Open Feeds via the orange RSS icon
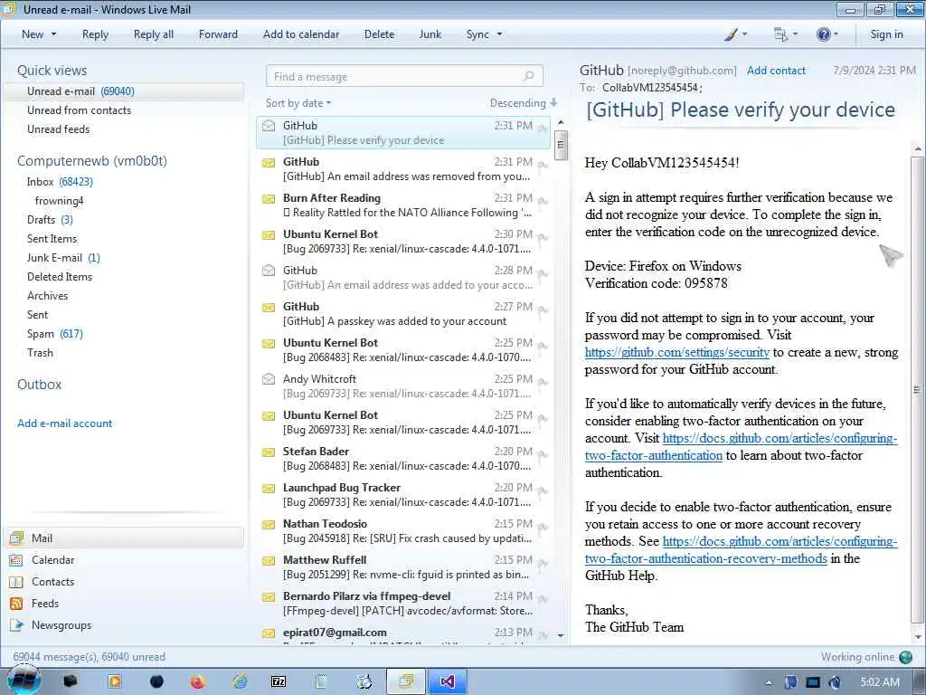The image size is (926, 695). (x=16, y=604)
